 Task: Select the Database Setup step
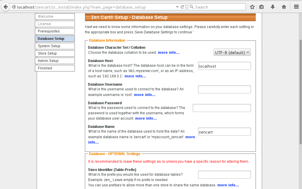point(55,39)
